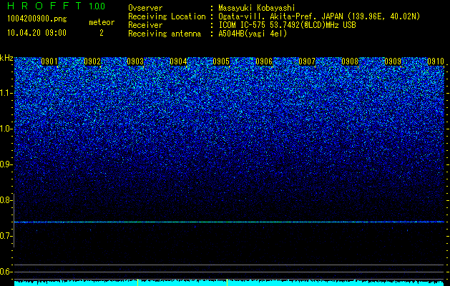The height and width of the screenshot is (286, 450).
Task: Click the bright horizontal carrier line
Action: pos(230,222)
